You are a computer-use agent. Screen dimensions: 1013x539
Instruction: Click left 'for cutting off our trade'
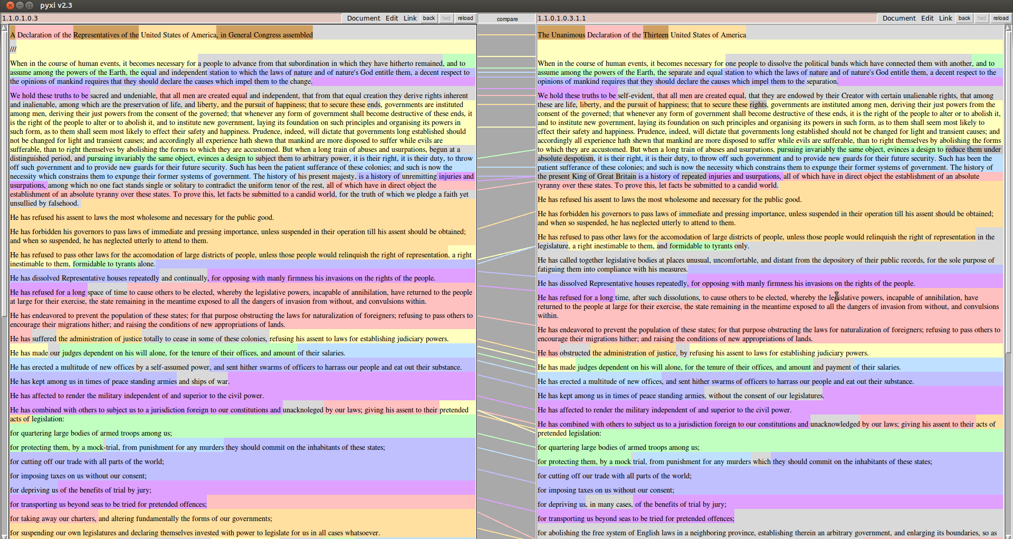coord(87,462)
